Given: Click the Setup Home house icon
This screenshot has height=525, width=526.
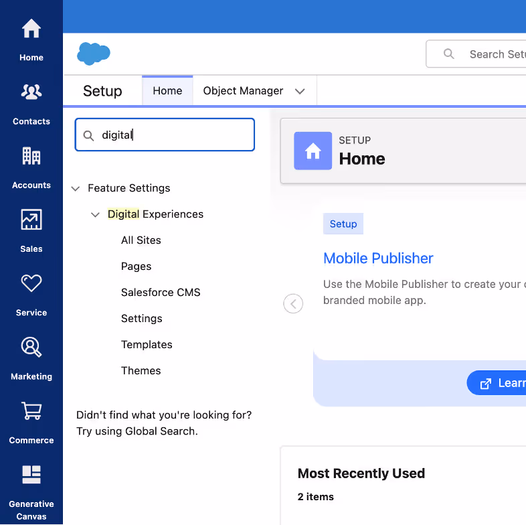Looking at the screenshot, I should pyautogui.click(x=313, y=151).
